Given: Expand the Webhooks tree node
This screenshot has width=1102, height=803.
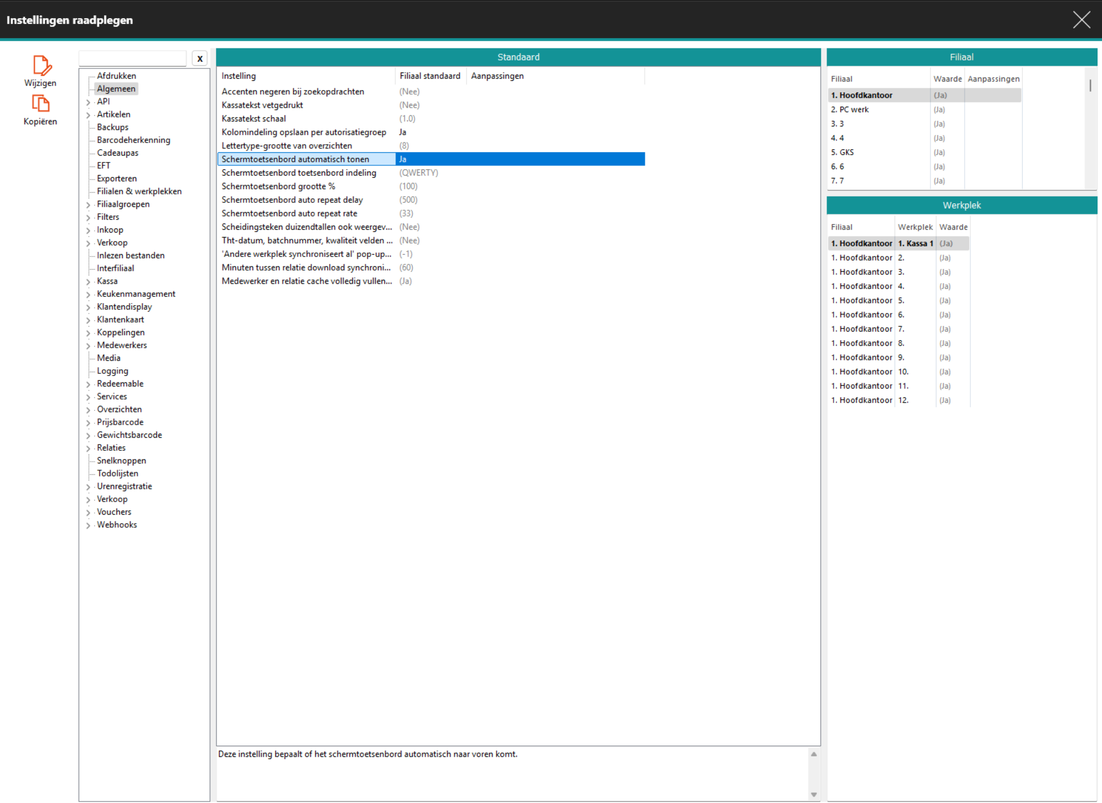Looking at the screenshot, I should [x=88, y=525].
